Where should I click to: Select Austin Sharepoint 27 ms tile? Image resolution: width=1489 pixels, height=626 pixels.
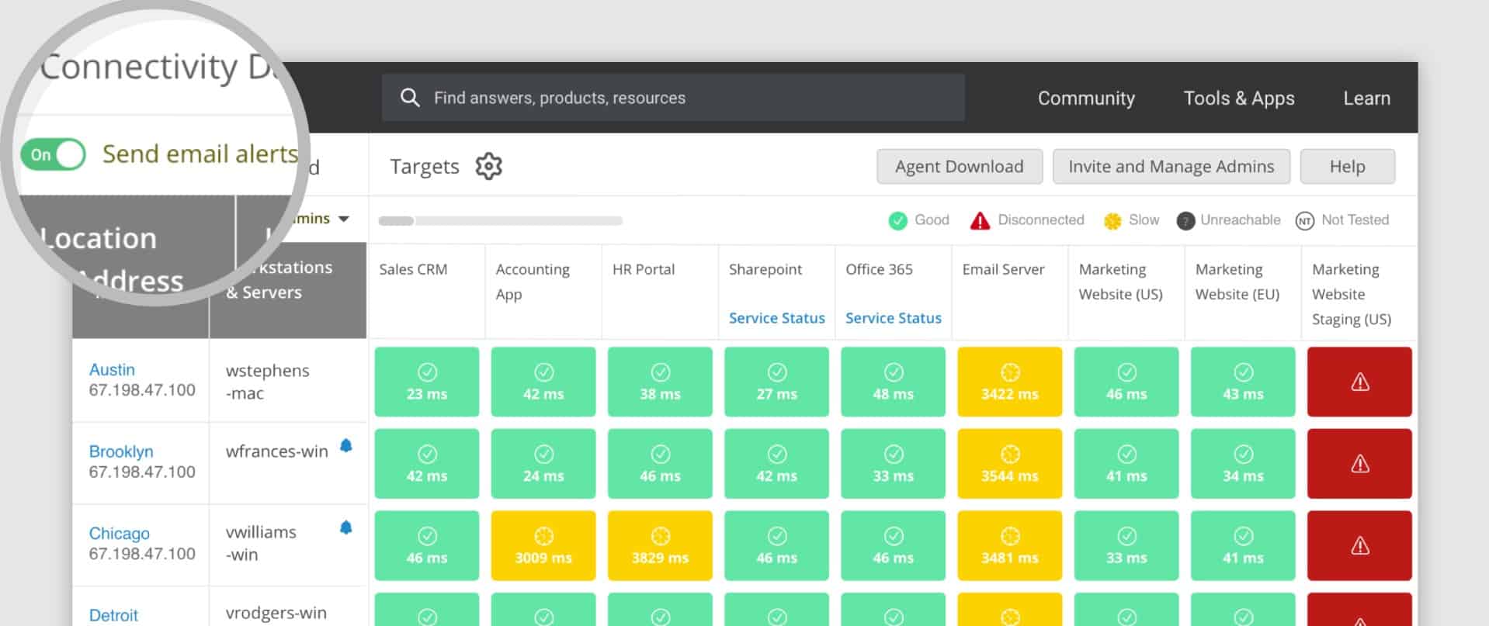776,382
